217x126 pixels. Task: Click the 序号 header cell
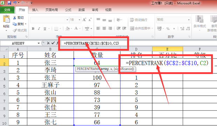tap(18, 55)
